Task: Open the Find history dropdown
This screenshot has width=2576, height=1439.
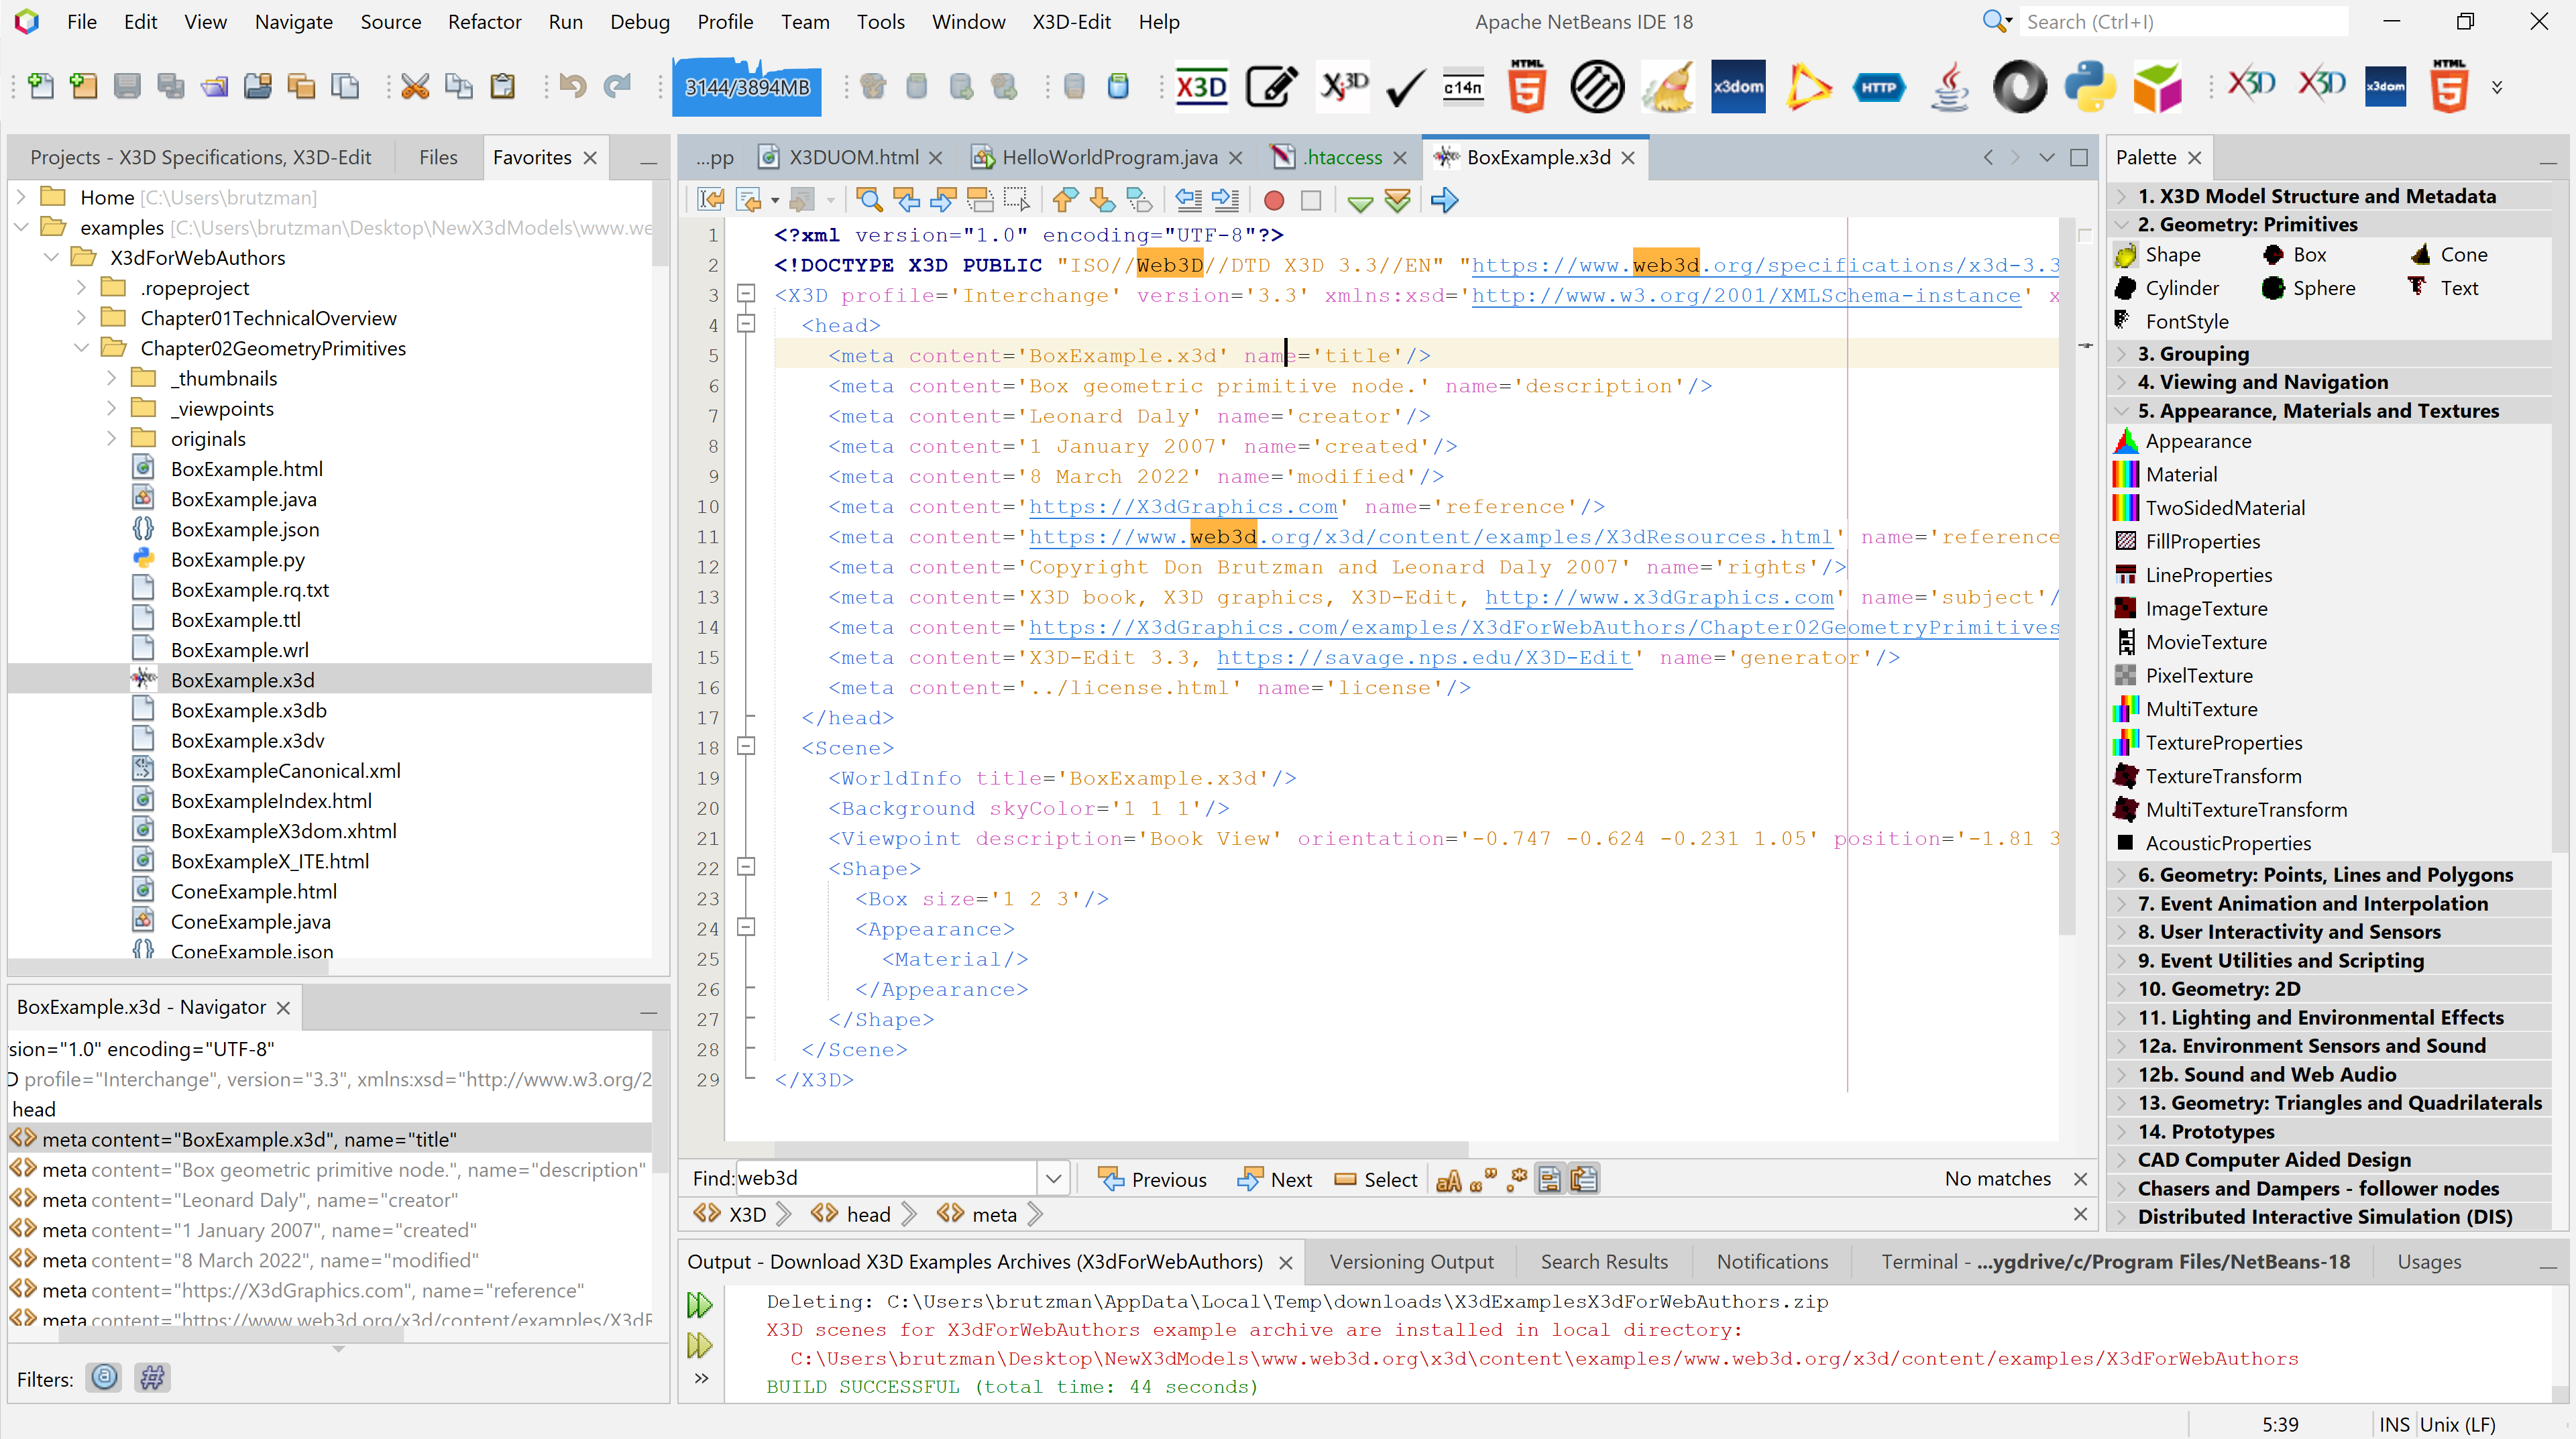Action: point(1053,1179)
